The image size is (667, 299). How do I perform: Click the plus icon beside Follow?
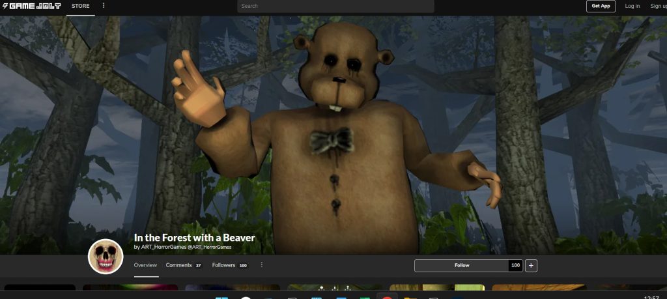(531, 265)
